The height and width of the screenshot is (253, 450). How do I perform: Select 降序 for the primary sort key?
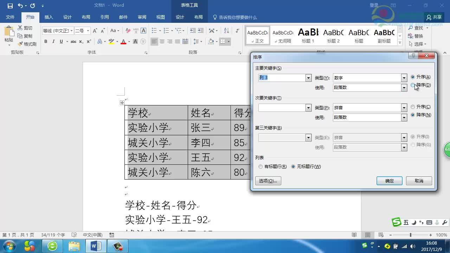[x=413, y=85]
